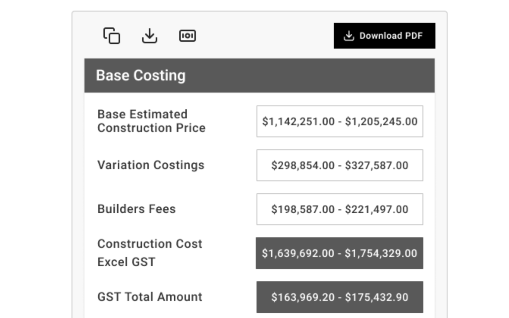This screenshot has height=318, width=509.
Task: Select the Builders Fees value field
Action: coord(340,209)
